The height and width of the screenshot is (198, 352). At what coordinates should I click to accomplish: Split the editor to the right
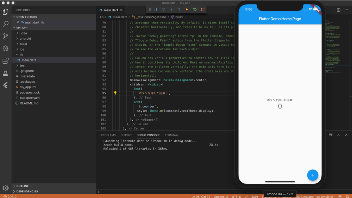[339, 10]
